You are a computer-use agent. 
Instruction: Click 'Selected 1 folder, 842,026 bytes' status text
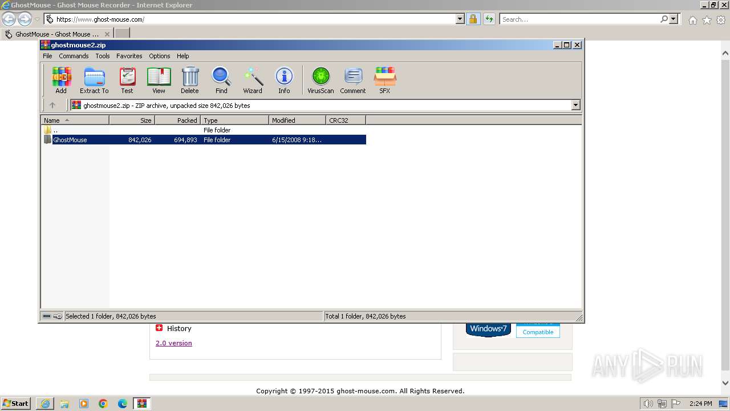(x=111, y=316)
